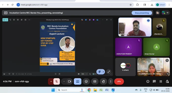172x93 pixels.
Task: Toggle filmstrip view in Photos viewer
Action: pyautogui.click(x=4, y=74)
